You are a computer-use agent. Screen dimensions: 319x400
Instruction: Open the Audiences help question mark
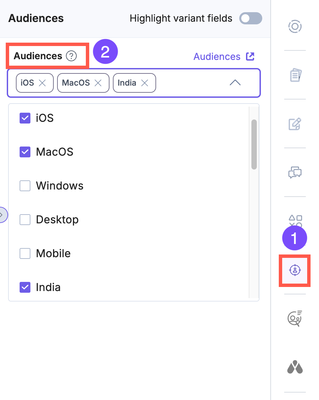71,57
